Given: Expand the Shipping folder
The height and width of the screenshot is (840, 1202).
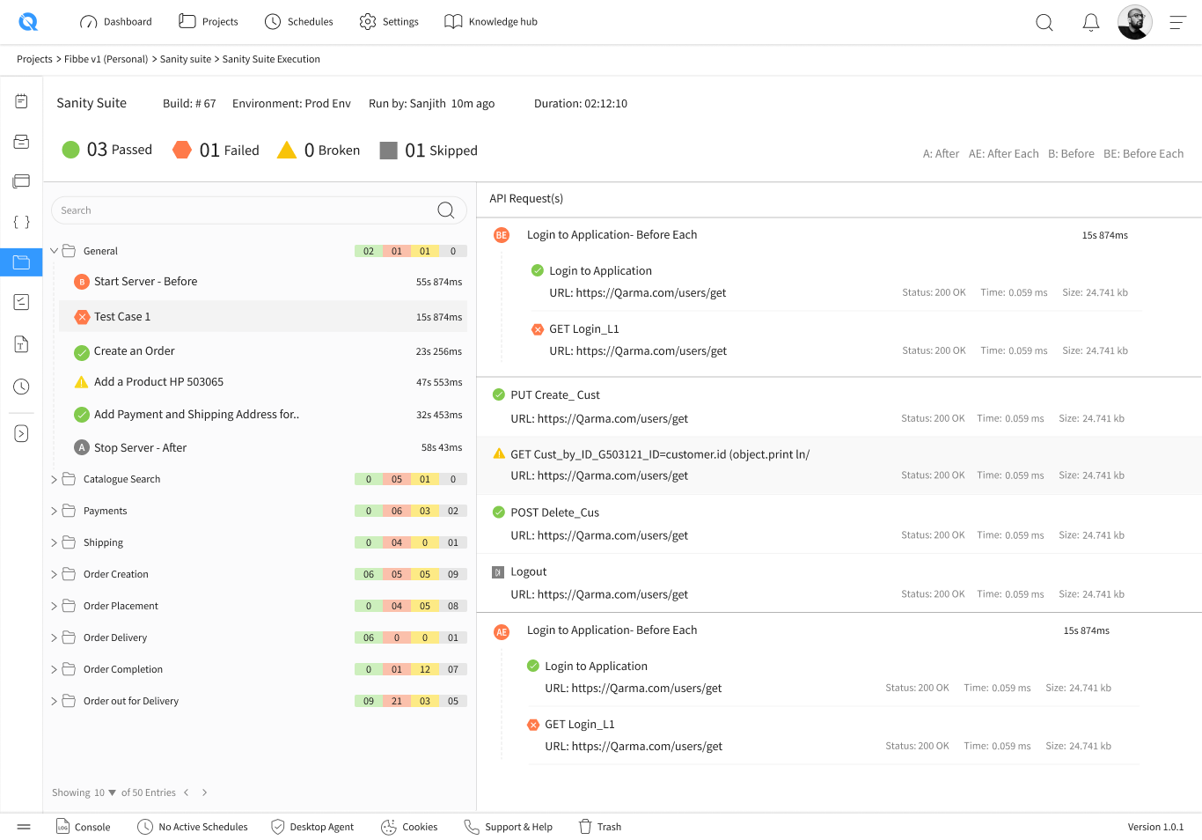Looking at the screenshot, I should 54,543.
